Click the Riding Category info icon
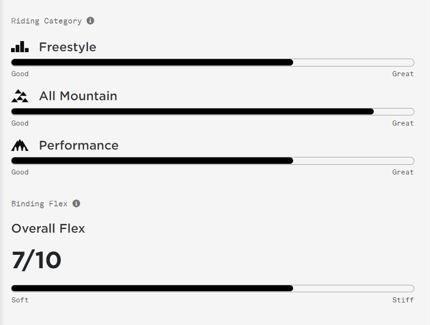The width and height of the screenshot is (430, 325). click(x=90, y=21)
